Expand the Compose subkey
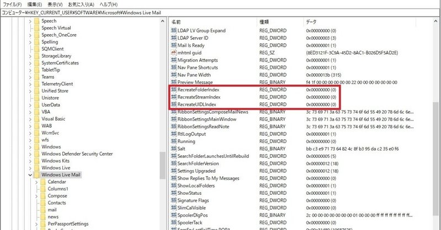The width and height of the screenshot is (441, 230). [x=36, y=196]
